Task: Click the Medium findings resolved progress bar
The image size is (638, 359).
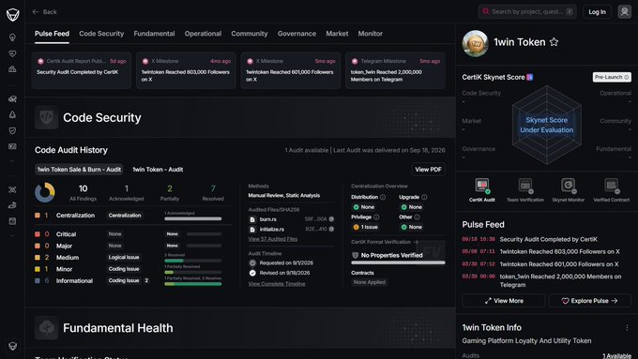Action: pyautogui.click(x=193, y=261)
